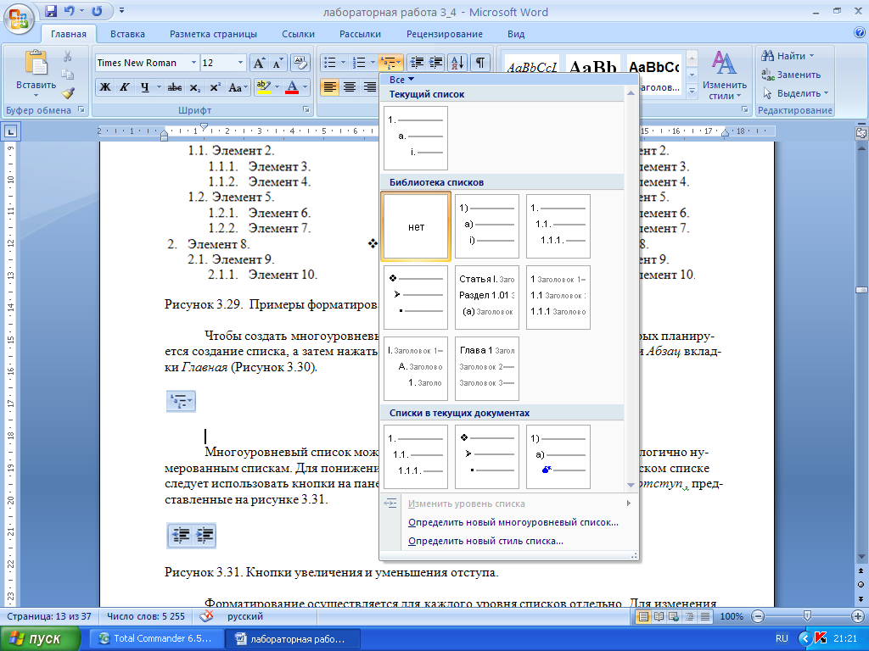Click the Copy icon in Буфер обмена
Image resolution: width=869 pixels, height=651 pixels.
pyautogui.click(x=68, y=75)
